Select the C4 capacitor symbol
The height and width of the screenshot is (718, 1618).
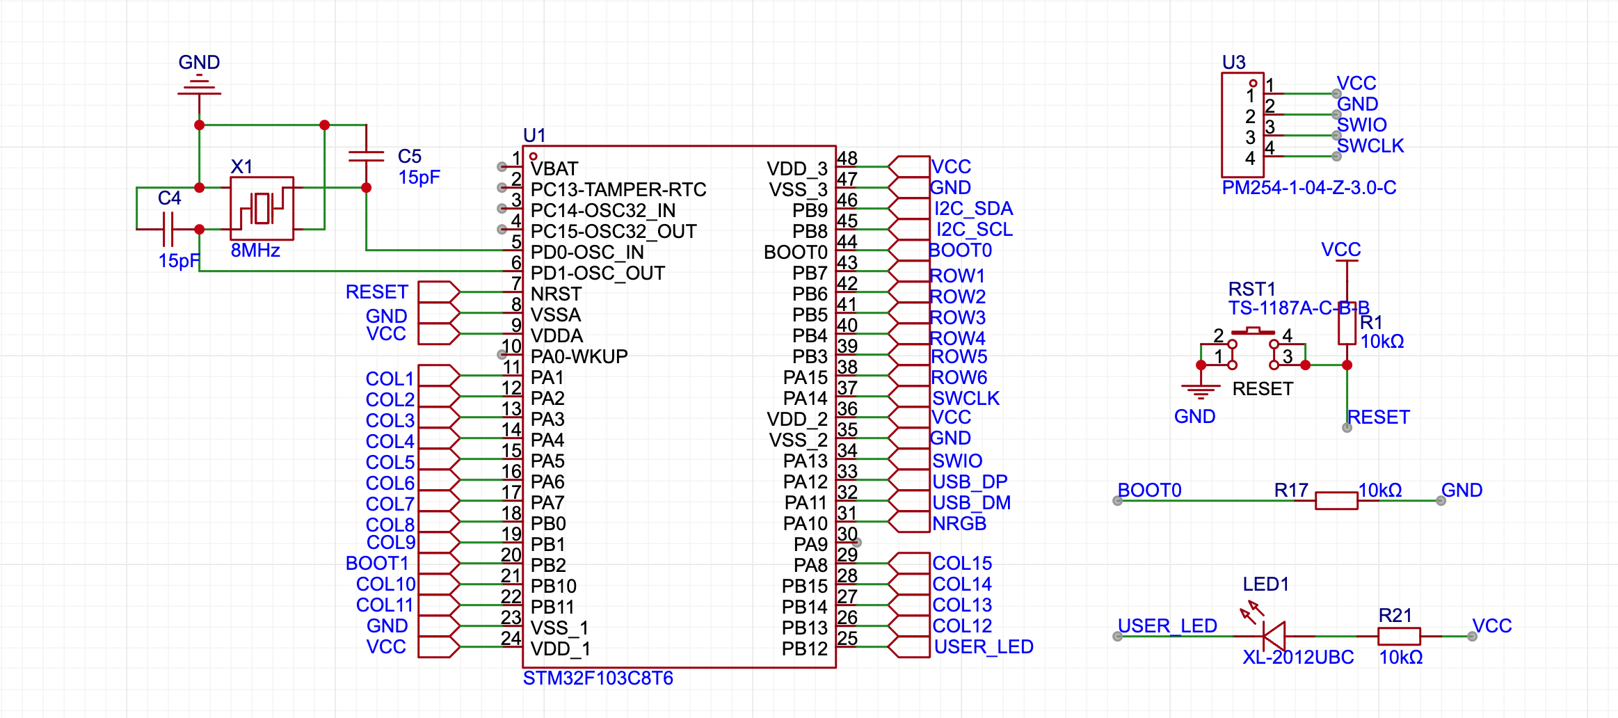pyautogui.click(x=168, y=229)
